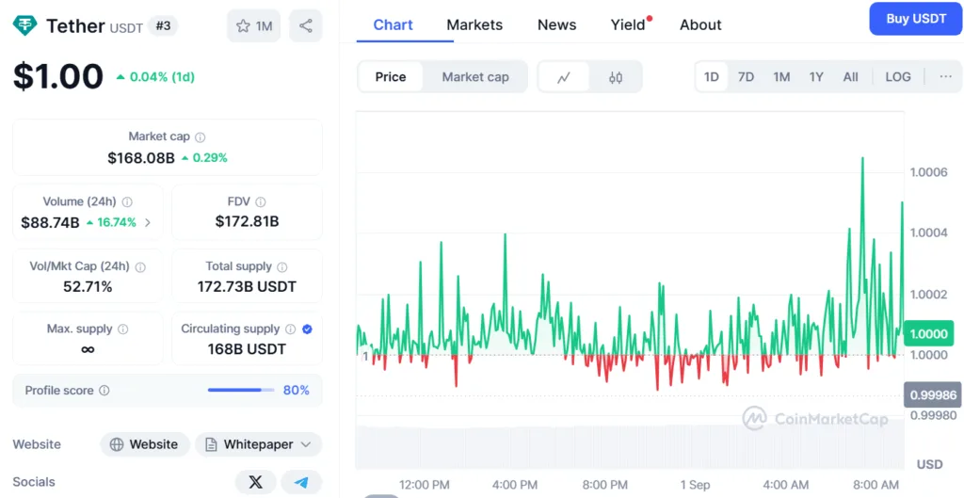Click the 8:00 AM time axis label
This screenshot has width=964, height=498.
[876, 485]
